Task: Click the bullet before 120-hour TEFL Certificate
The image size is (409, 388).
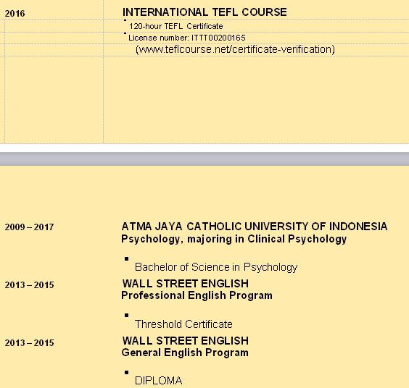Action: point(125,20)
